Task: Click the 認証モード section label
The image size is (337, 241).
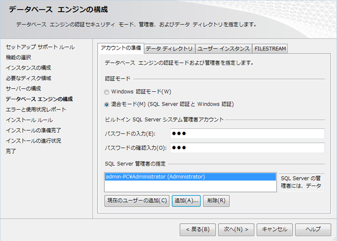Action: 117,78
